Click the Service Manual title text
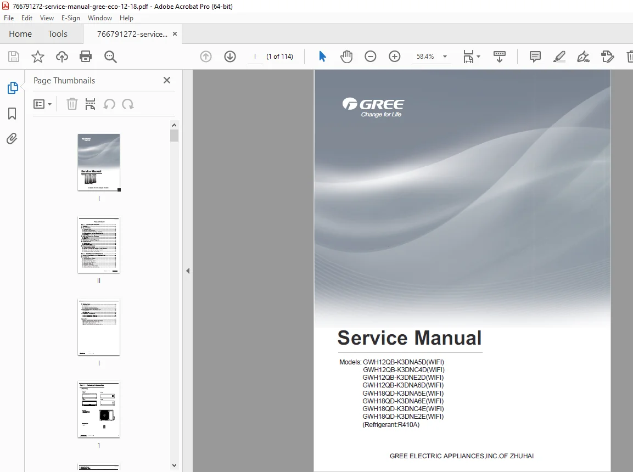 click(410, 338)
